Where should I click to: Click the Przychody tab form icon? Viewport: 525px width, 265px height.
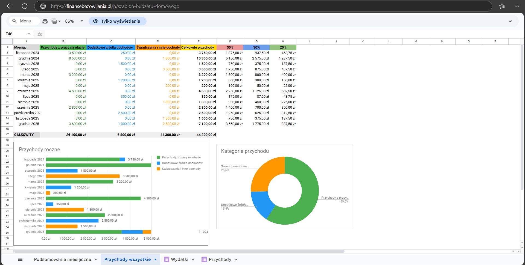[x=204, y=259]
